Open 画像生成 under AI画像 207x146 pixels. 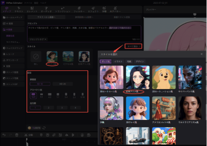(x=10, y=36)
